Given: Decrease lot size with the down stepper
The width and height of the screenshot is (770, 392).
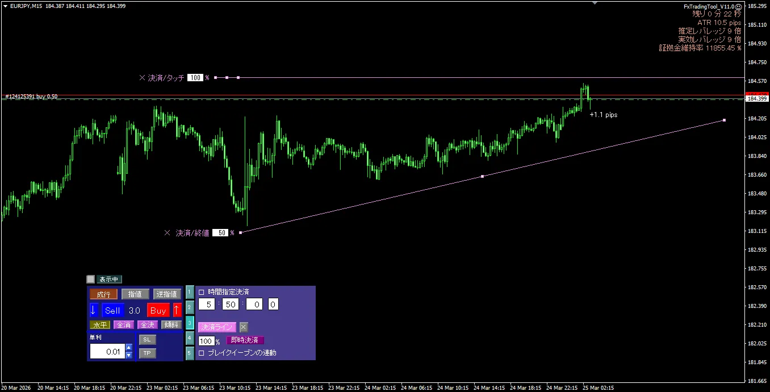Looking at the screenshot, I should click(x=129, y=356).
